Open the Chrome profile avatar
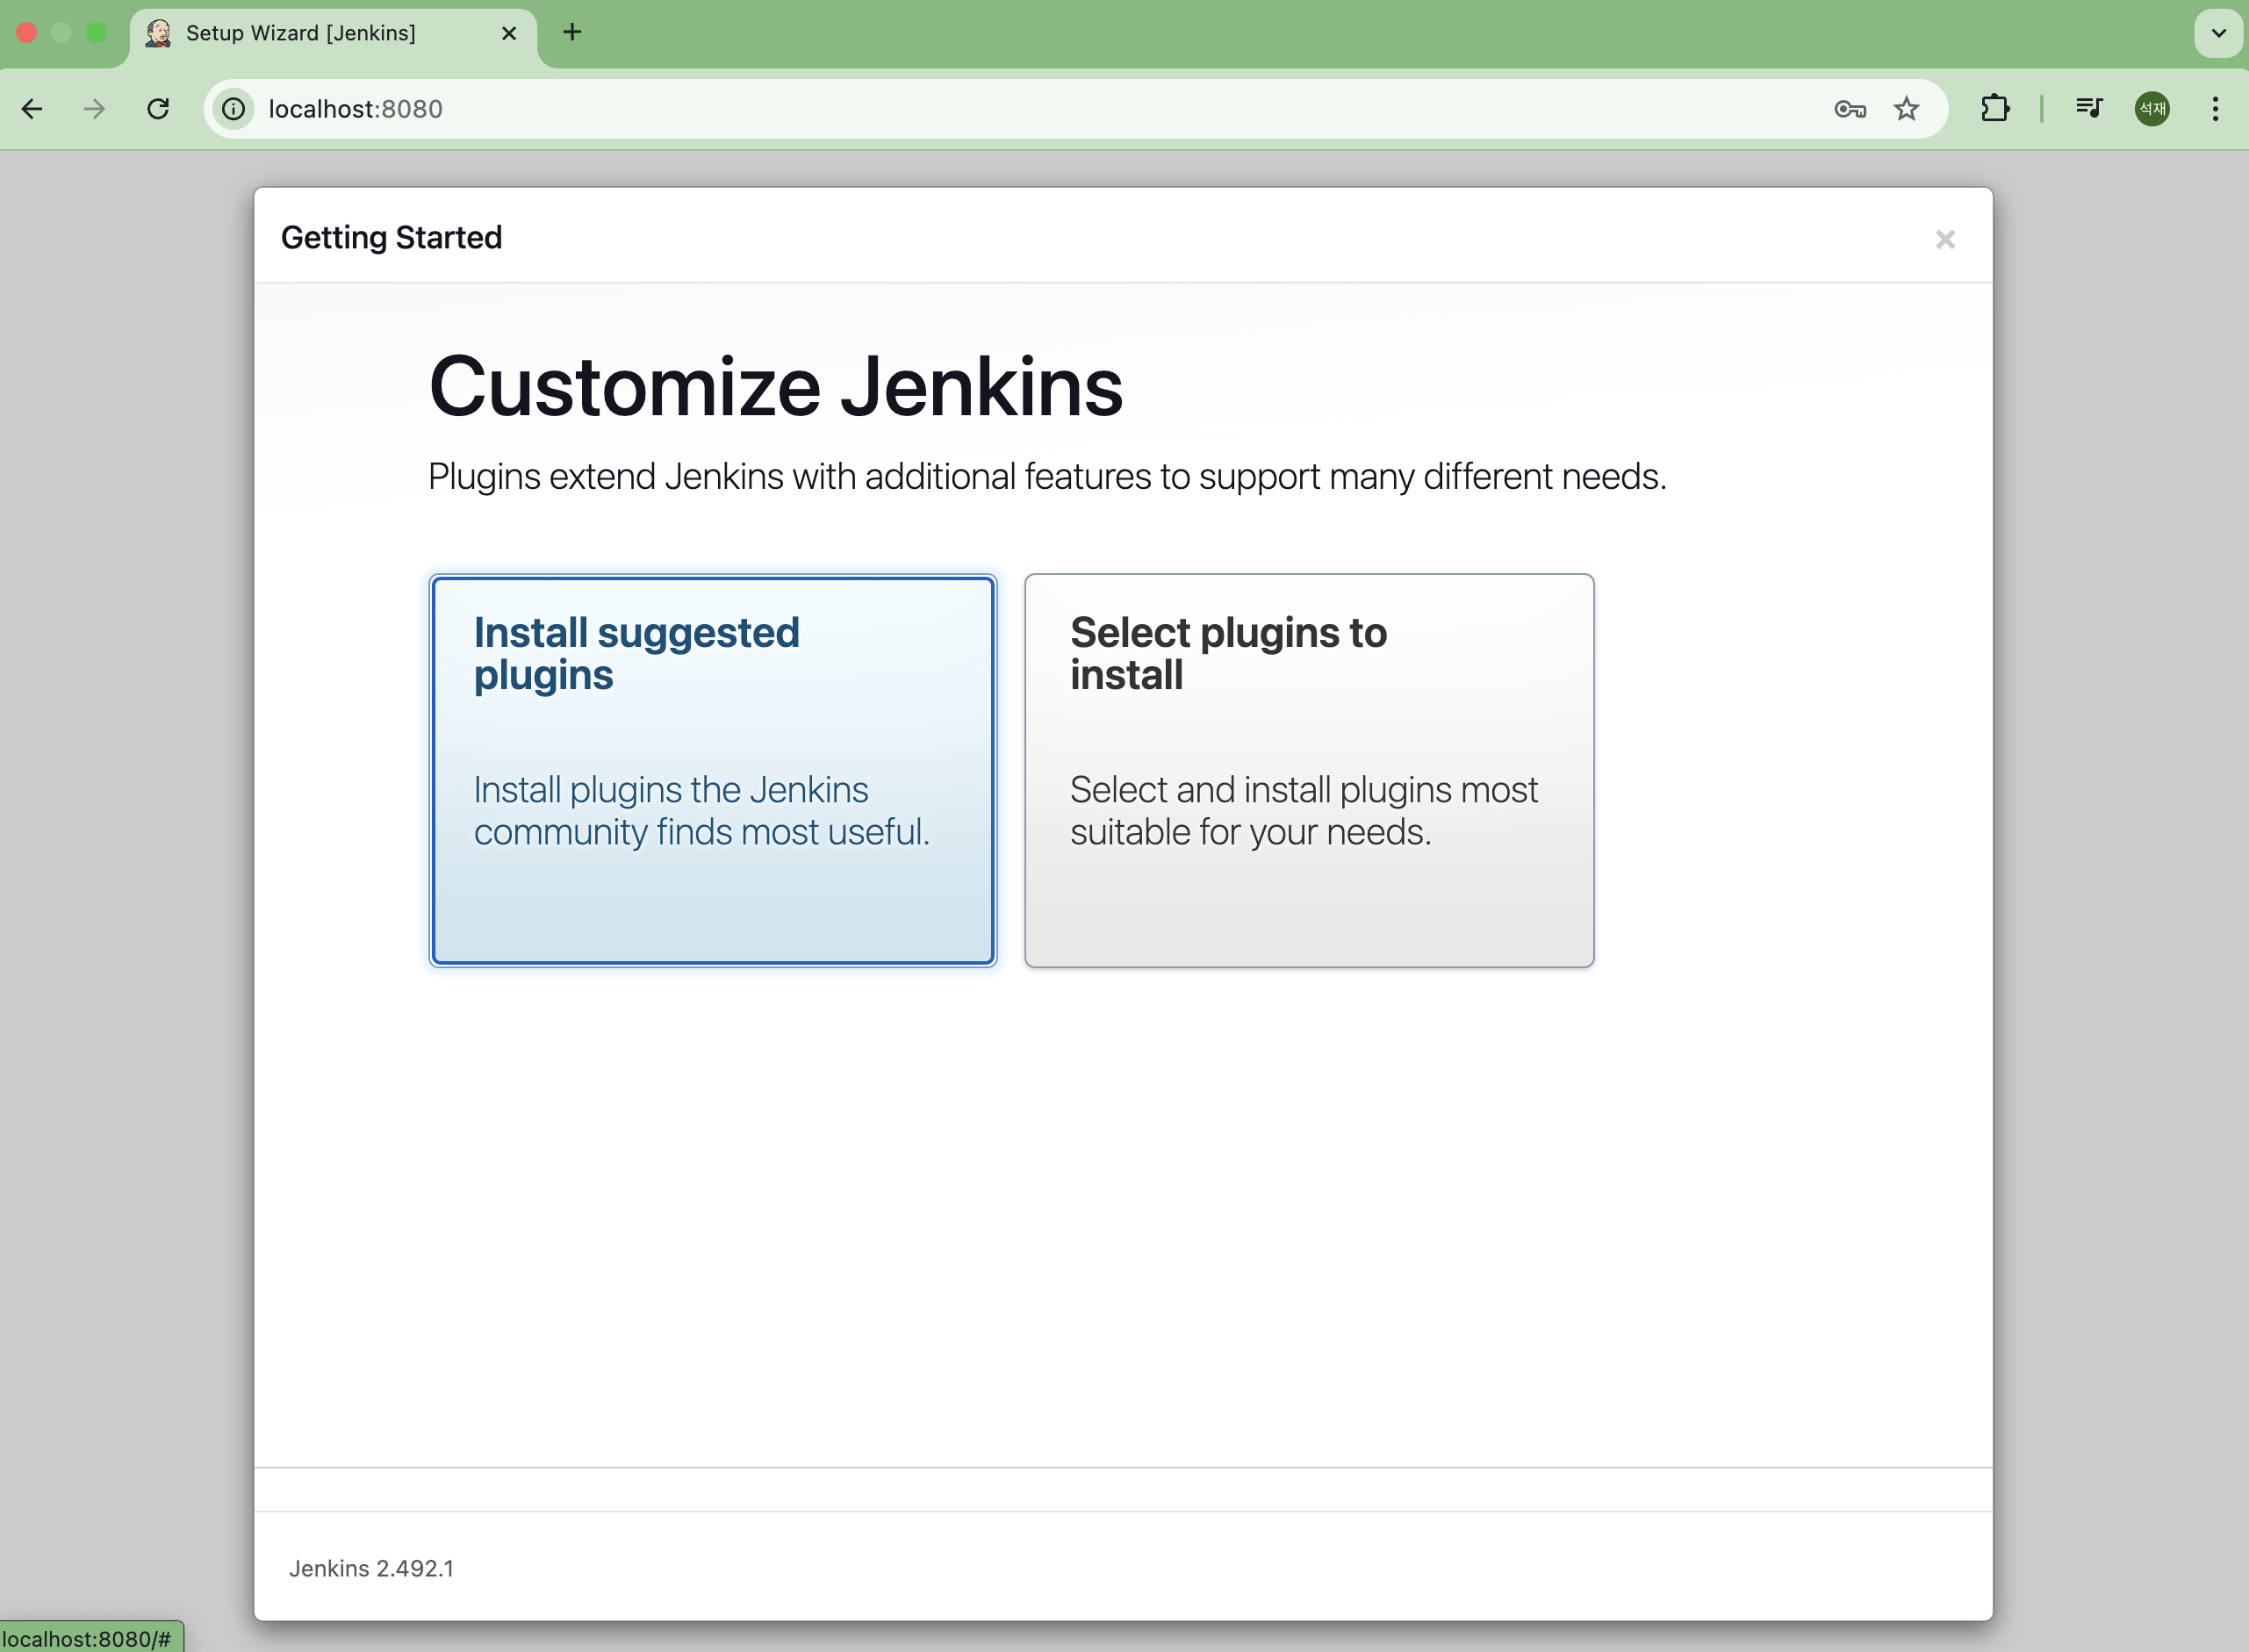Viewport: 2249px width, 1652px height. 2151,109
